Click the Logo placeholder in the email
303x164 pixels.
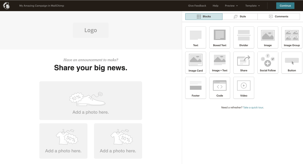click(91, 30)
